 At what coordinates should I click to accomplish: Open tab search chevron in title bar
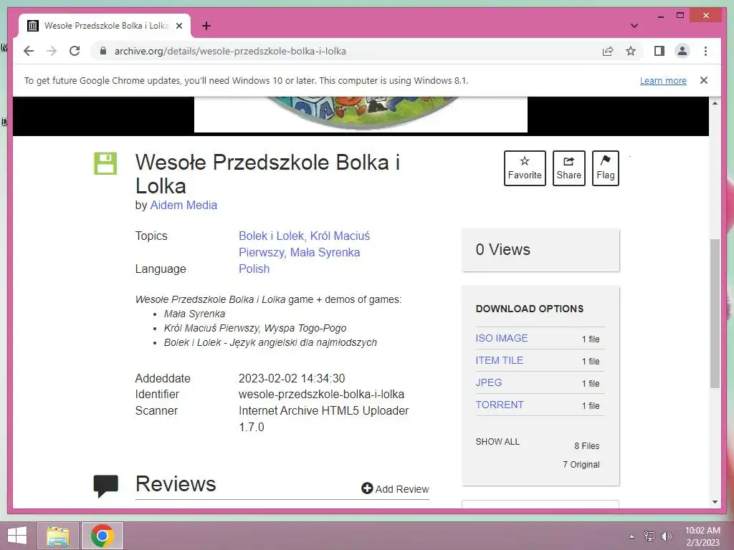click(634, 26)
